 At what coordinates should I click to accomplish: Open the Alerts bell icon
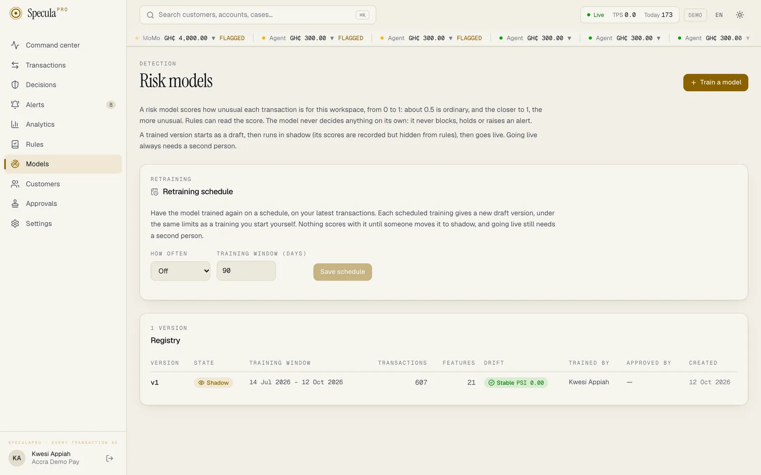tap(15, 104)
